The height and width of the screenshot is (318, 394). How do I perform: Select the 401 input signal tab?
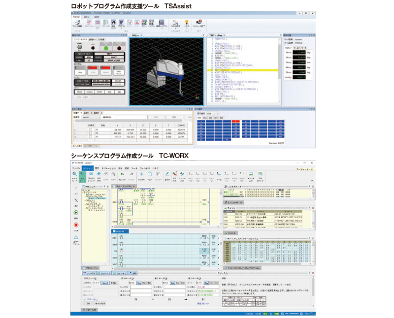click(x=221, y=118)
